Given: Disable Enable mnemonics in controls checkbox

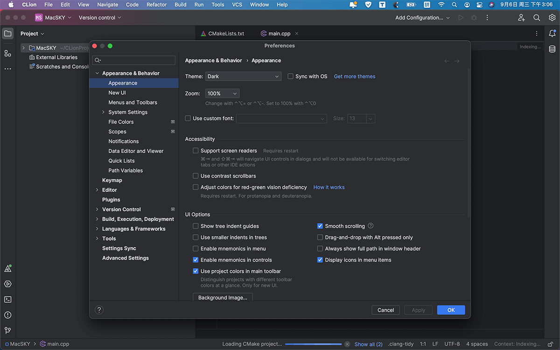Looking at the screenshot, I should [196, 260].
